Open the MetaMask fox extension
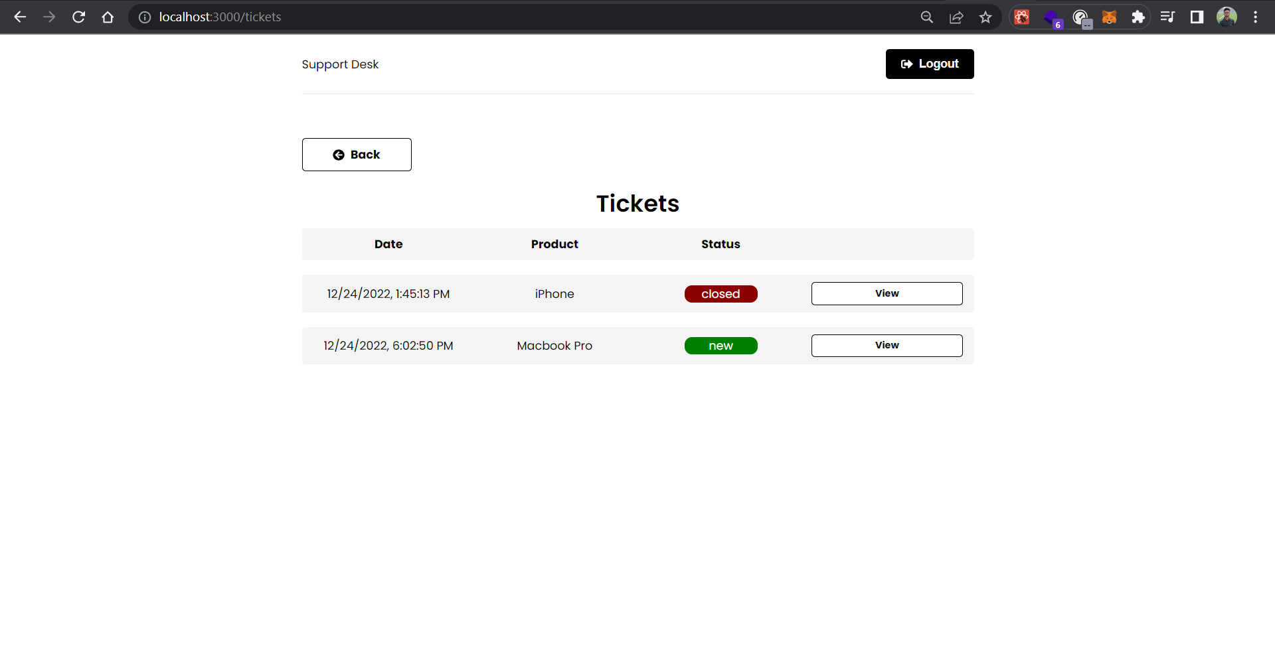The width and height of the screenshot is (1275, 645). (1110, 17)
